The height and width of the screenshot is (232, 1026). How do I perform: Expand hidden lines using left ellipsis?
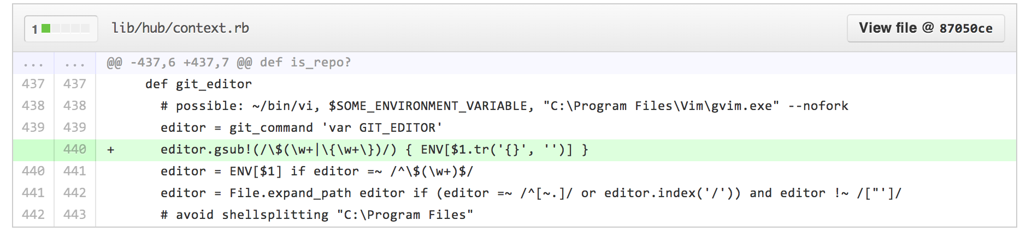pyautogui.click(x=33, y=63)
